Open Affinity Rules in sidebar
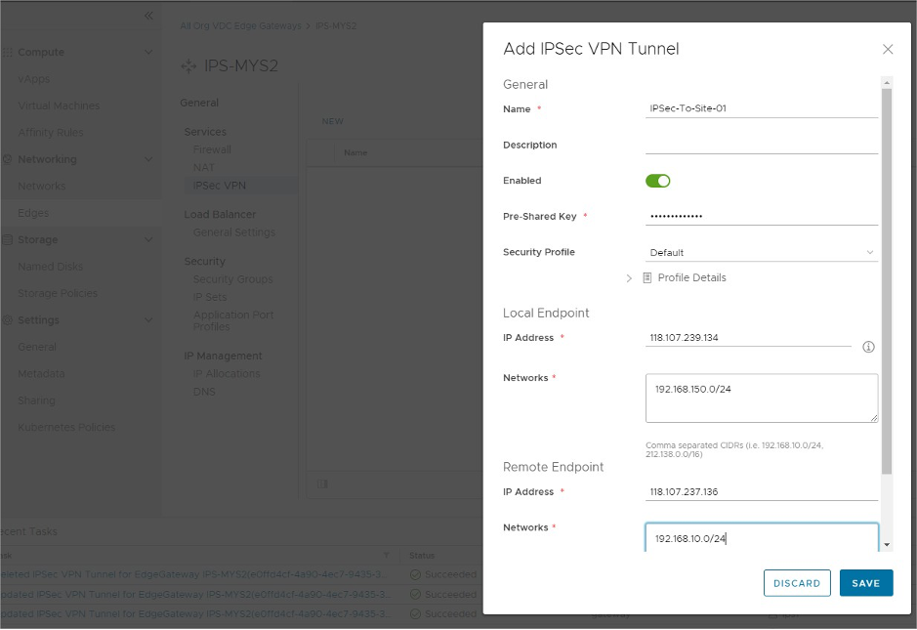Screen dimensions: 917x630 tap(51, 133)
